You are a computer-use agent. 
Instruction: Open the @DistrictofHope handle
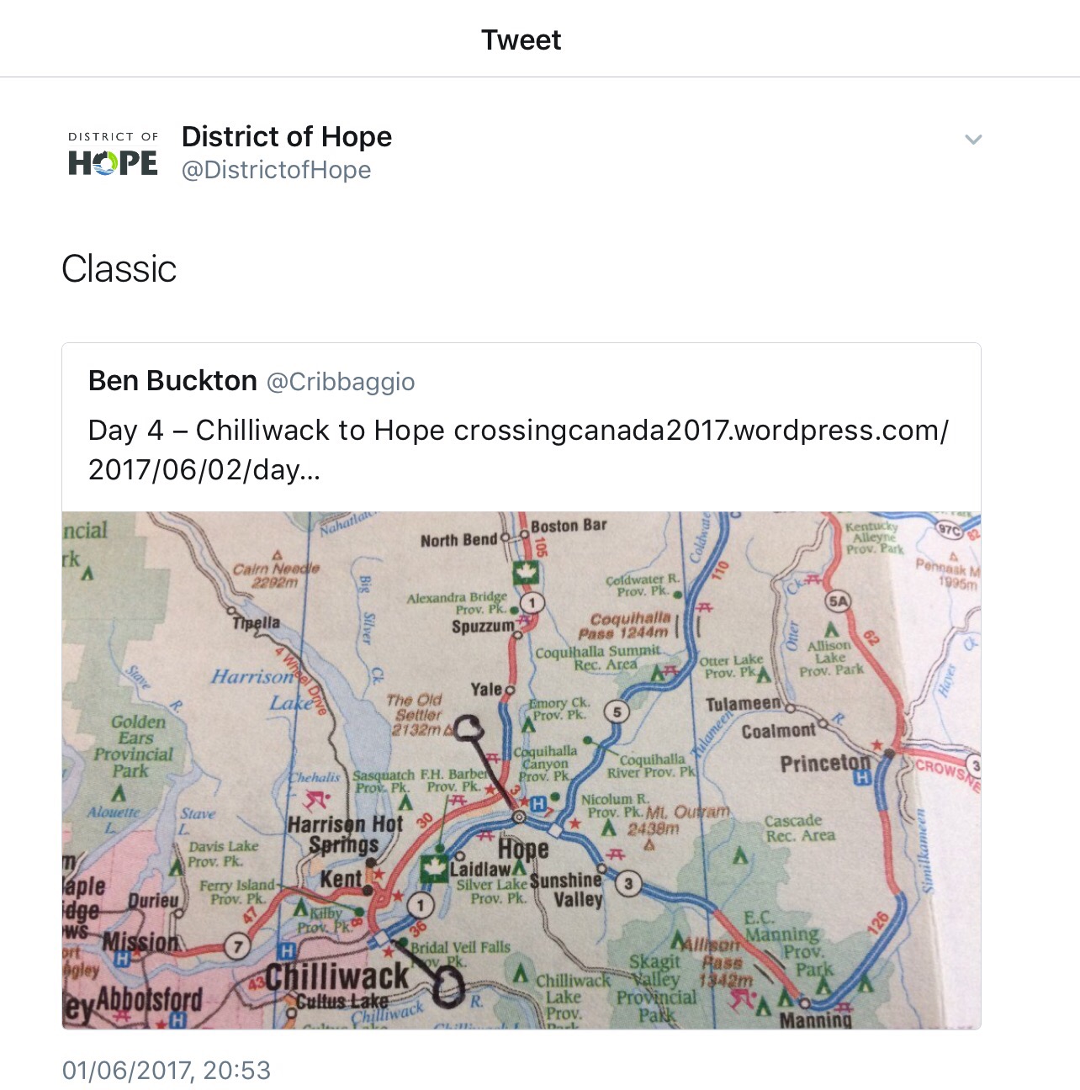coord(276,170)
